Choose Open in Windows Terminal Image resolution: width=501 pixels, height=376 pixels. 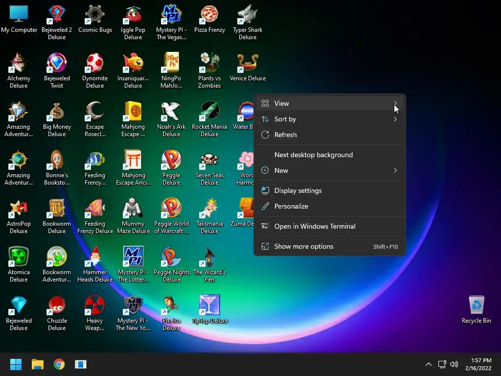coord(330,226)
